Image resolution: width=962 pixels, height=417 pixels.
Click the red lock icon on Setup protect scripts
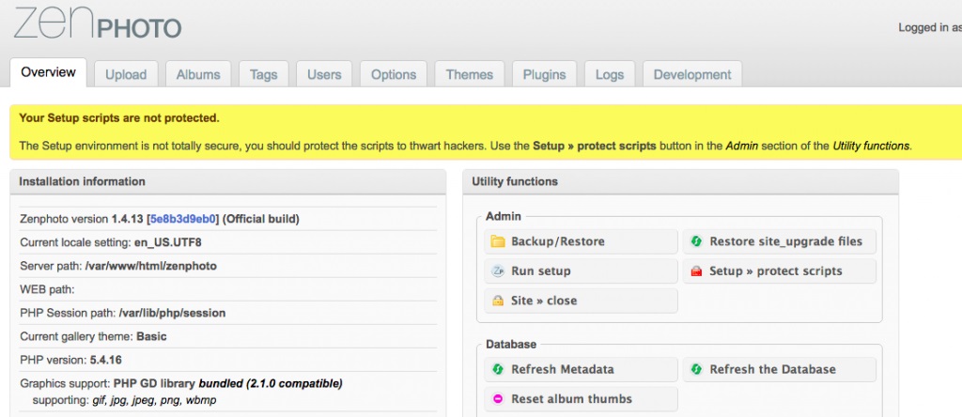point(696,271)
